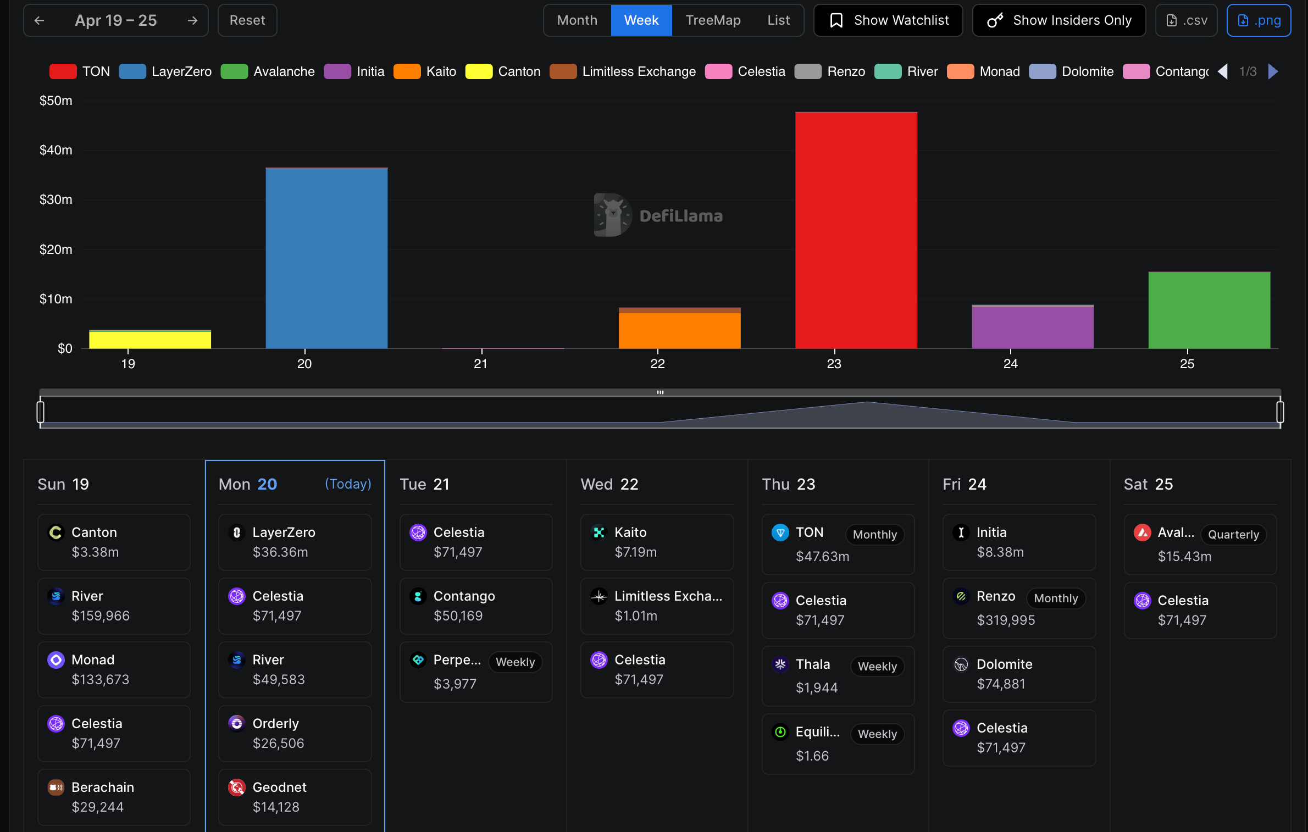Click the Avalanche token icon on Saturday

click(x=1142, y=532)
